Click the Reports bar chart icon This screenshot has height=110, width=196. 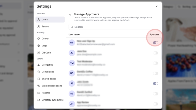(39, 93)
